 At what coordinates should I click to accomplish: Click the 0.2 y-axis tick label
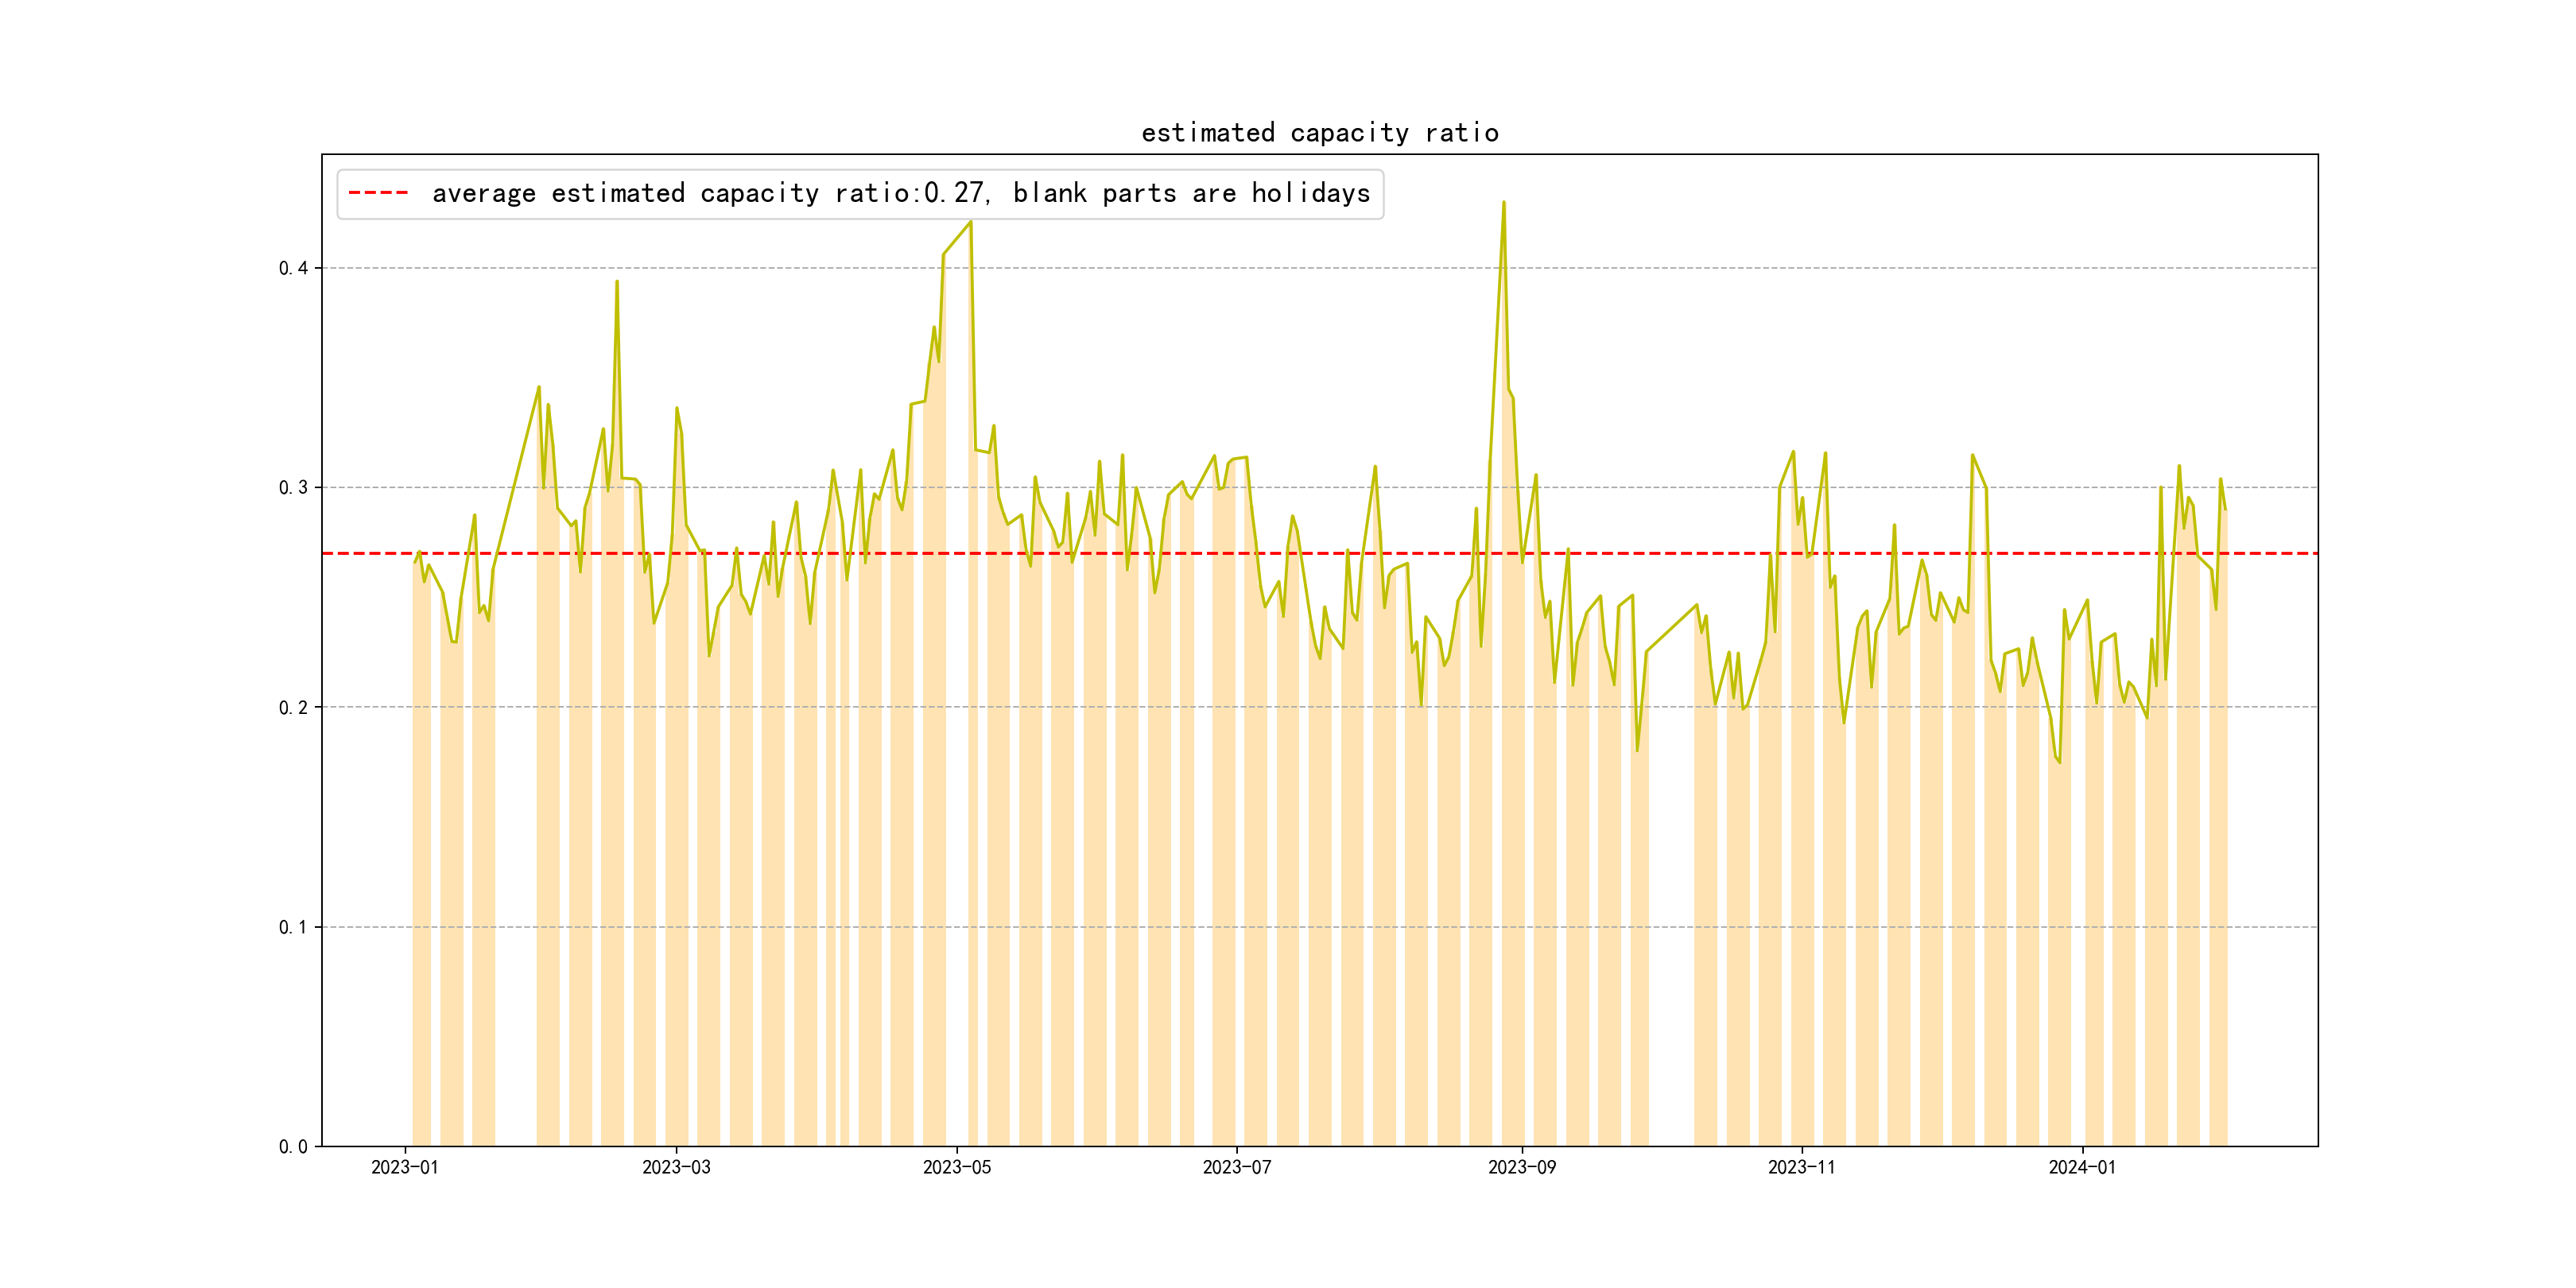tap(293, 707)
